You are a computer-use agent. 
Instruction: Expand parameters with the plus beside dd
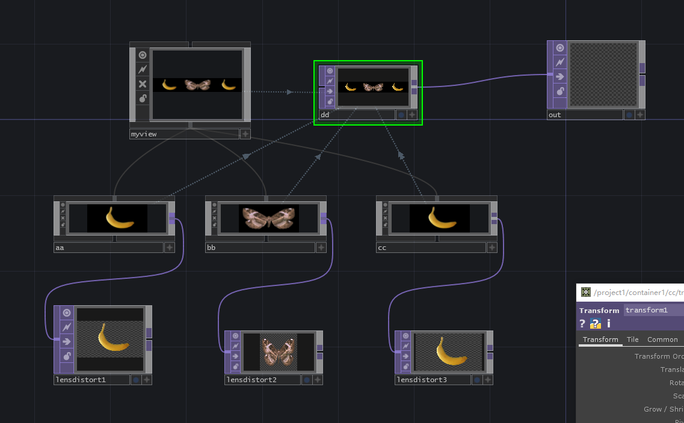412,114
